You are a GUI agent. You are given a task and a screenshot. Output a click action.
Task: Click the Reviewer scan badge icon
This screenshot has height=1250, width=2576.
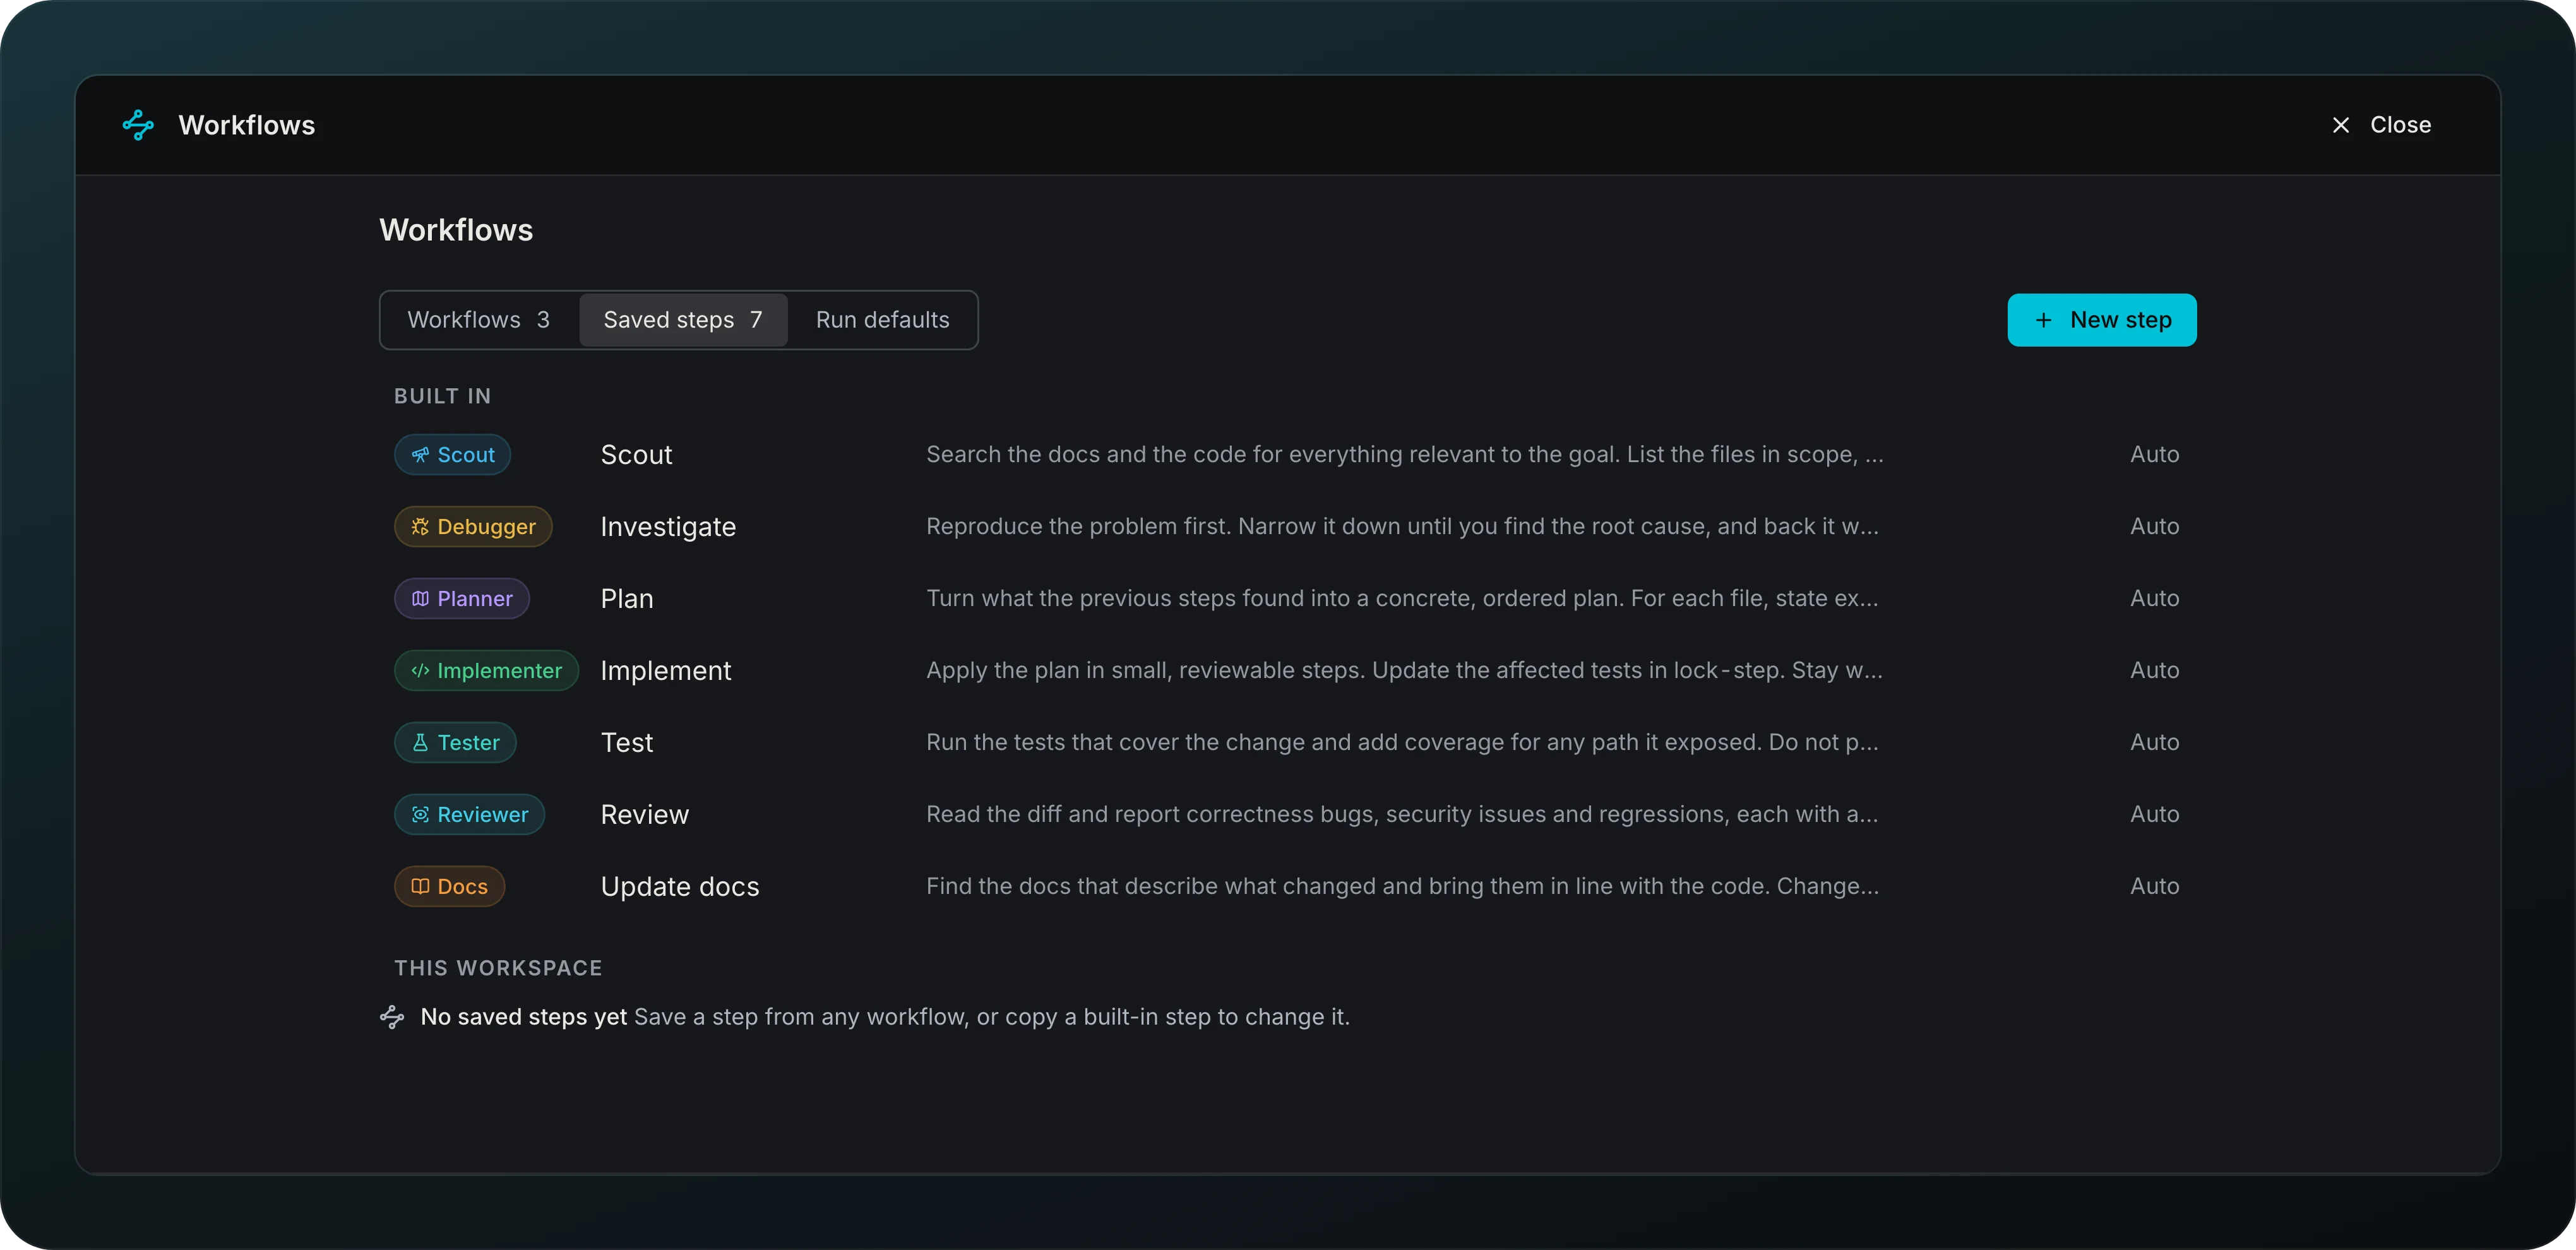(420, 815)
